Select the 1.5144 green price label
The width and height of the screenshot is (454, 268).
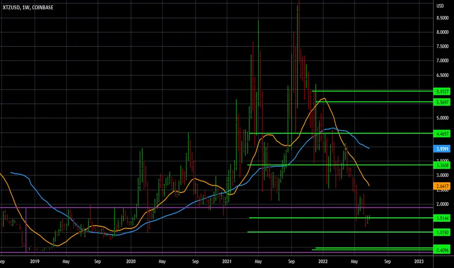[x=442, y=218]
